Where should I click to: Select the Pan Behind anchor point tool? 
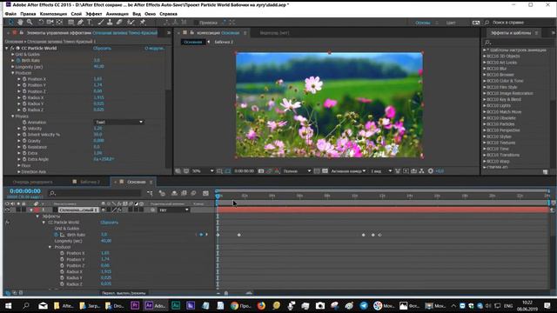click(x=59, y=22)
